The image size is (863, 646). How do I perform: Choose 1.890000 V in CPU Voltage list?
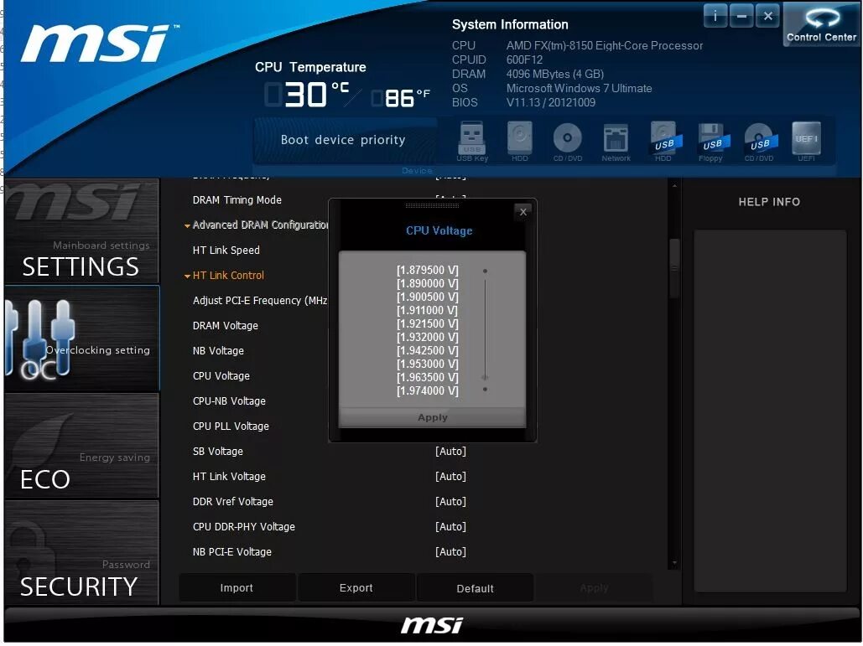point(428,284)
